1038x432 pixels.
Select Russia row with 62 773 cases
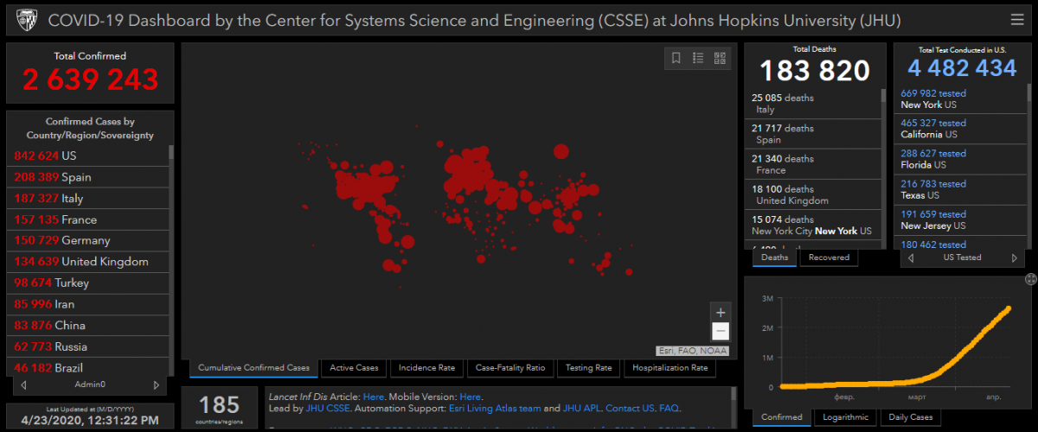(86, 346)
